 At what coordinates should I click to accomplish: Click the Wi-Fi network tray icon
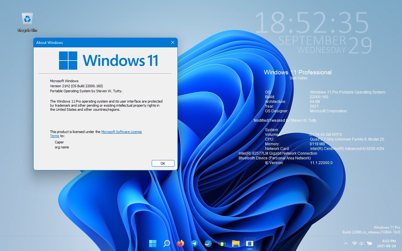point(354,243)
